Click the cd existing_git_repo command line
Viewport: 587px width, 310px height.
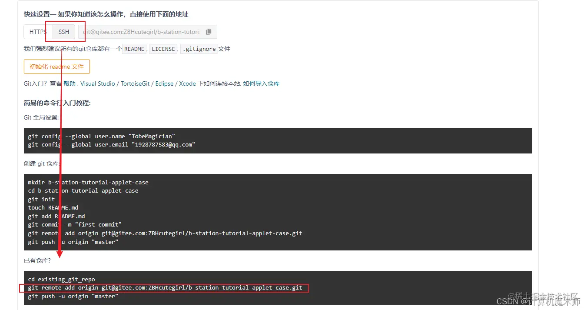click(62, 279)
